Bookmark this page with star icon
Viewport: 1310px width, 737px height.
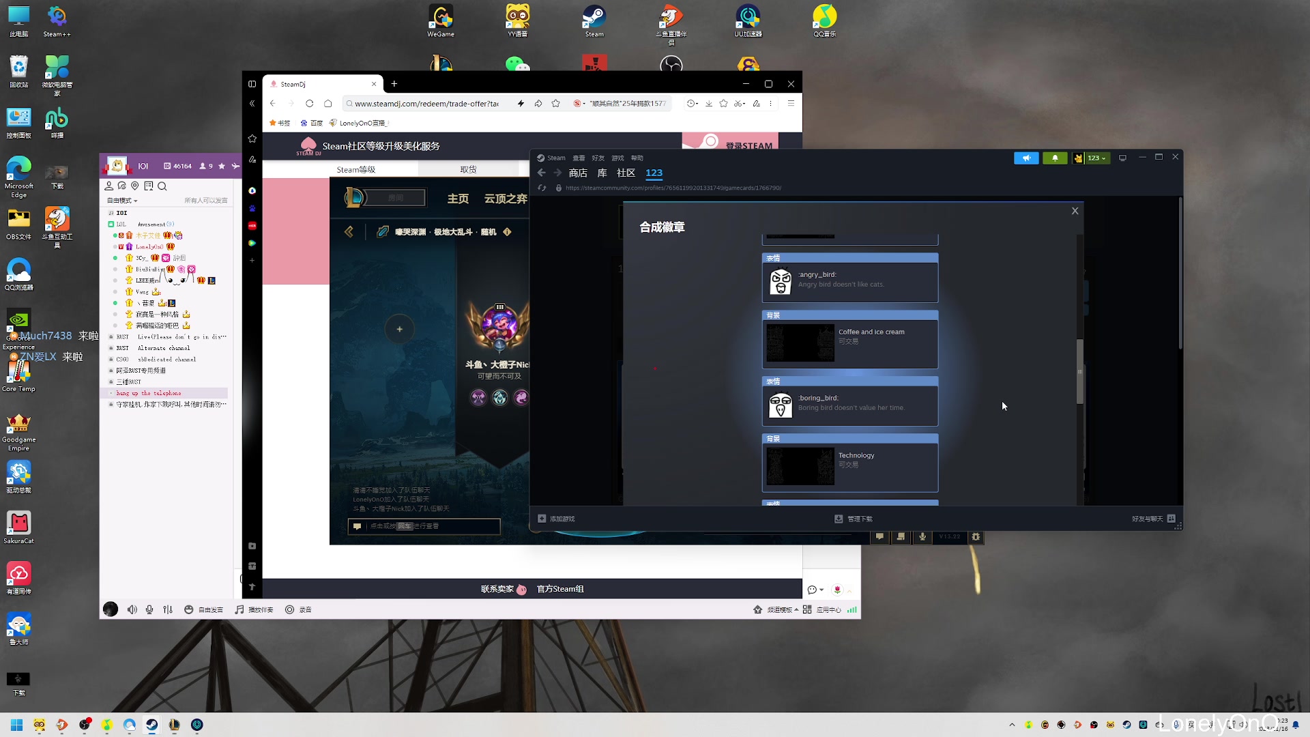pyautogui.click(x=555, y=104)
